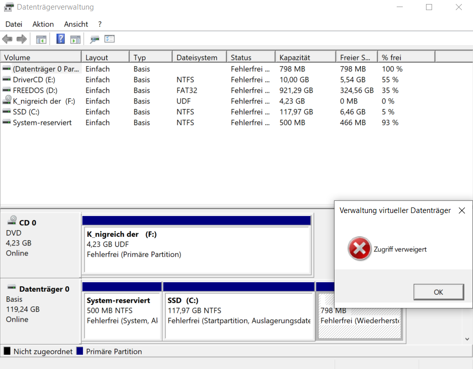Click the rescan disks toolbar icon
473x369 pixels.
tap(94, 39)
